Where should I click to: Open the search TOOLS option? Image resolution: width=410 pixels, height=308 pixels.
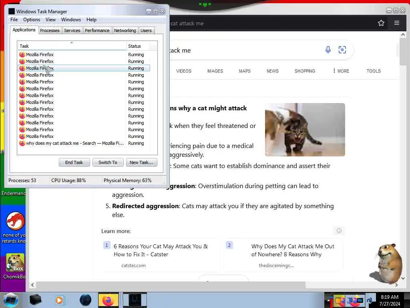(x=374, y=71)
